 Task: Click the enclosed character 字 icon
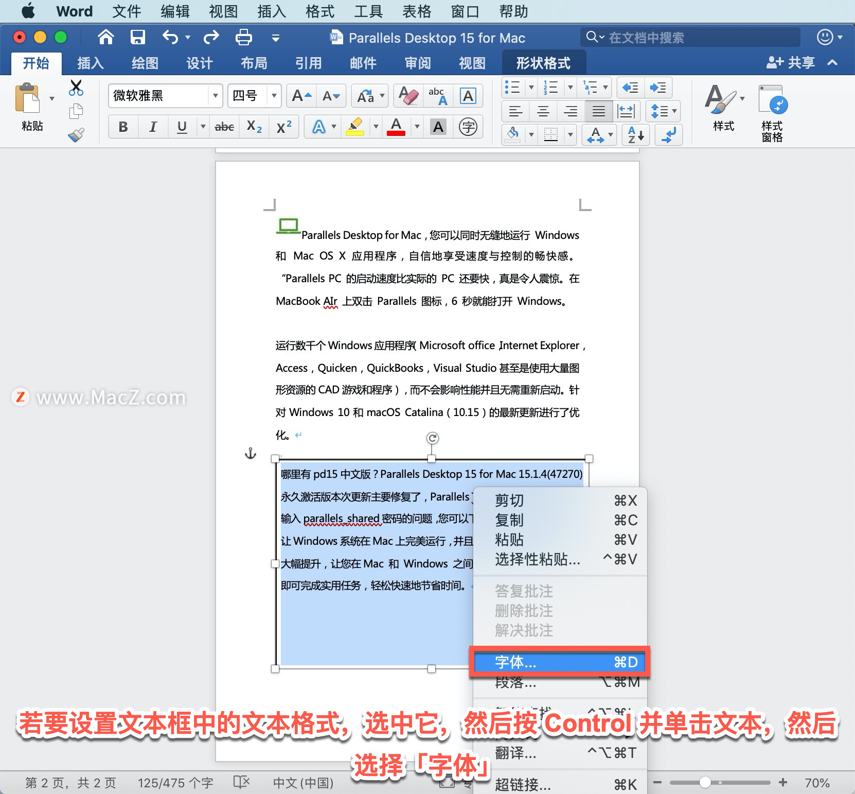coord(468,127)
